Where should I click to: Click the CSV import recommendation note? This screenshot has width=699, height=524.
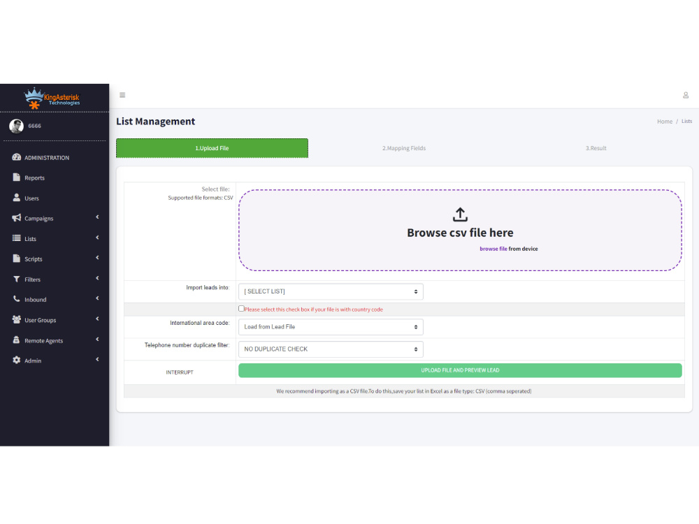point(404,391)
